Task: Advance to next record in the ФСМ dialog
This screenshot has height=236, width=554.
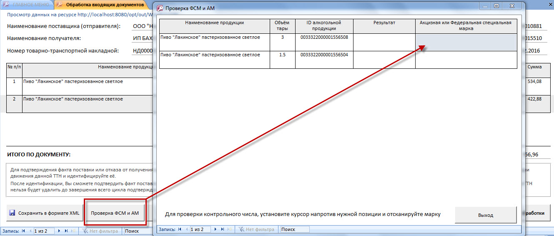Action: pyautogui.click(x=216, y=229)
